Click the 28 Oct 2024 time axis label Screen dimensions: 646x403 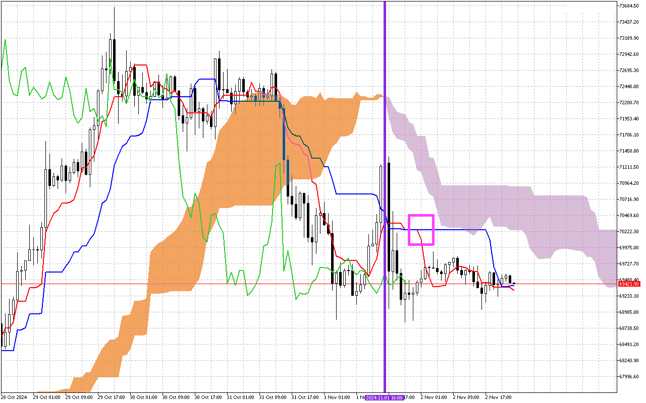click(13, 397)
